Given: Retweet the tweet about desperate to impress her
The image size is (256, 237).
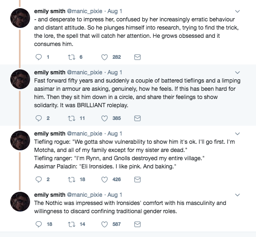Looking at the screenshot, I should pos(71,57).
